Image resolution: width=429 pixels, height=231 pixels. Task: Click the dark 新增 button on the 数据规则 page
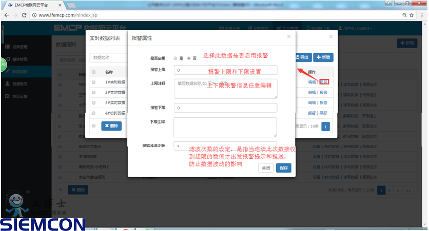[x=407, y=43]
